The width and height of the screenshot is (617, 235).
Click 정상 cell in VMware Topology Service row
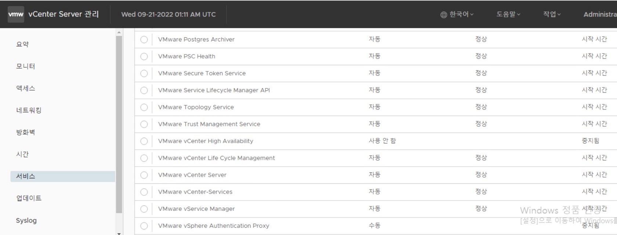click(x=481, y=107)
